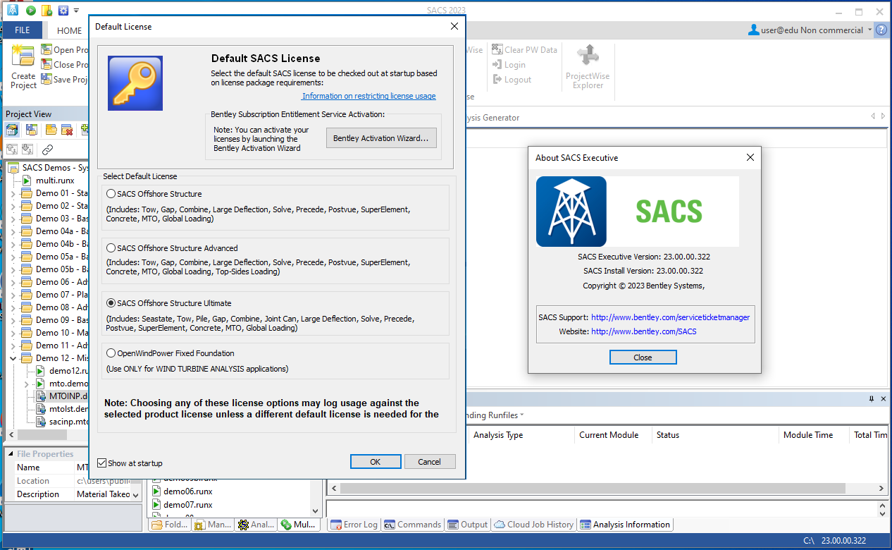892x550 pixels.
Task: Click Cancel in the Default License dialog
Action: click(x=429, y=462)
